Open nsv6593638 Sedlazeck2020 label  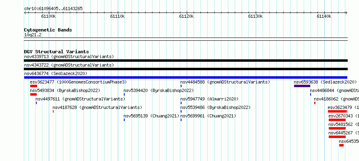click(x=325, y=82)
